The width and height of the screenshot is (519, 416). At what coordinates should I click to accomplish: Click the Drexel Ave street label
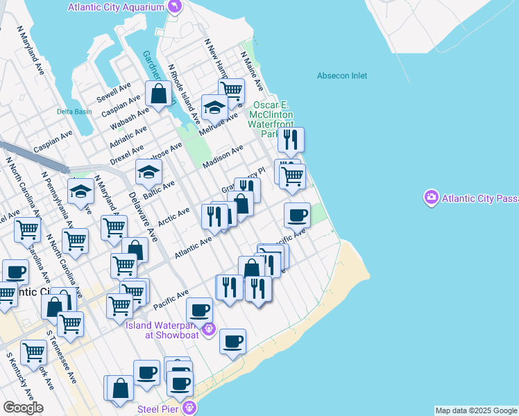[127, 155]
